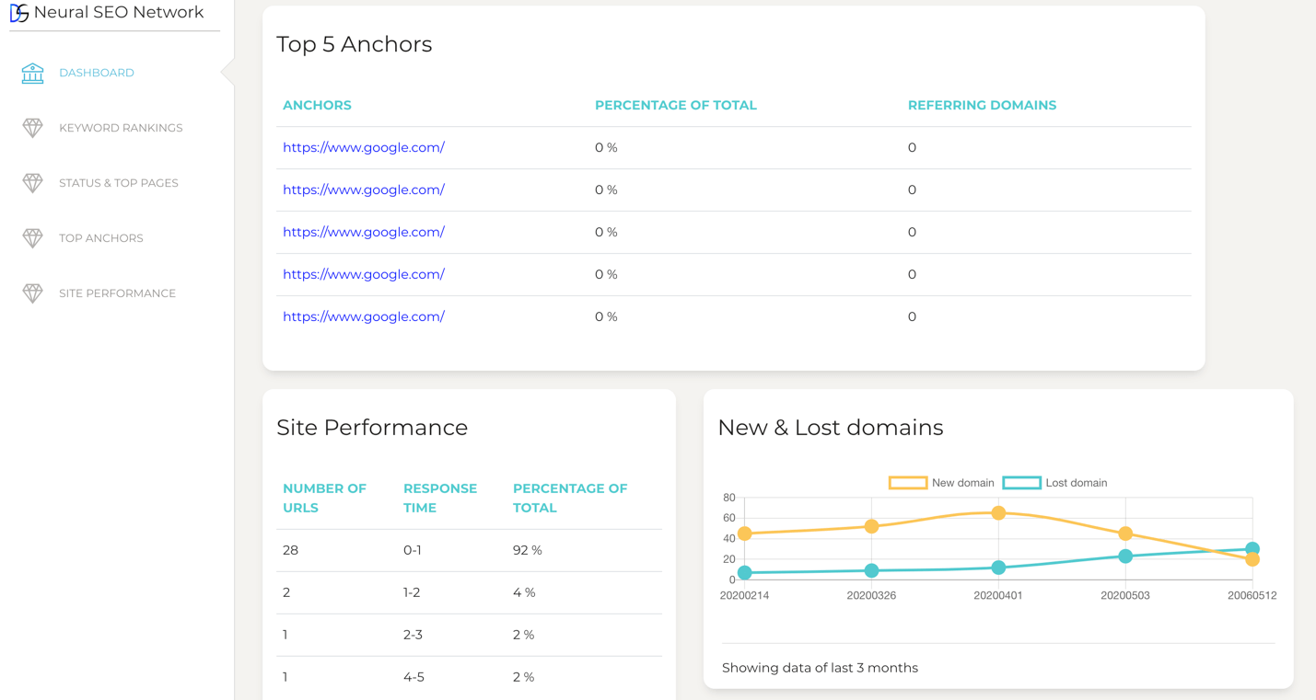This screenshot has width=1316, height=700.
Task: Select the New domain point at 20060512
Action: 1252,559
